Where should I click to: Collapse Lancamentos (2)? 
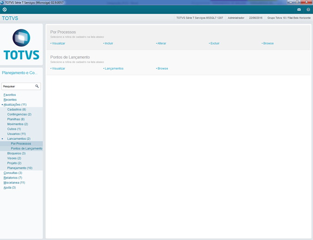click(19, 139)
